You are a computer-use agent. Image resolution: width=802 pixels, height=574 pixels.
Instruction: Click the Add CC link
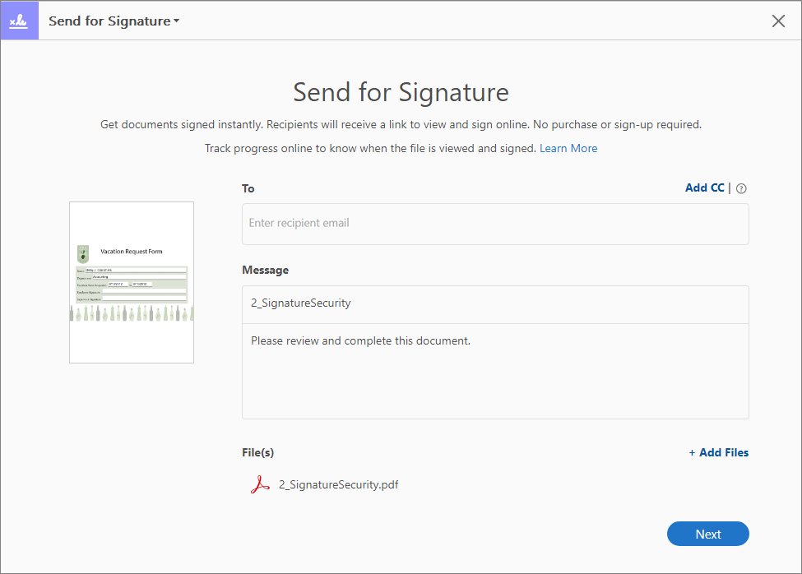click(x=704, y=188)
